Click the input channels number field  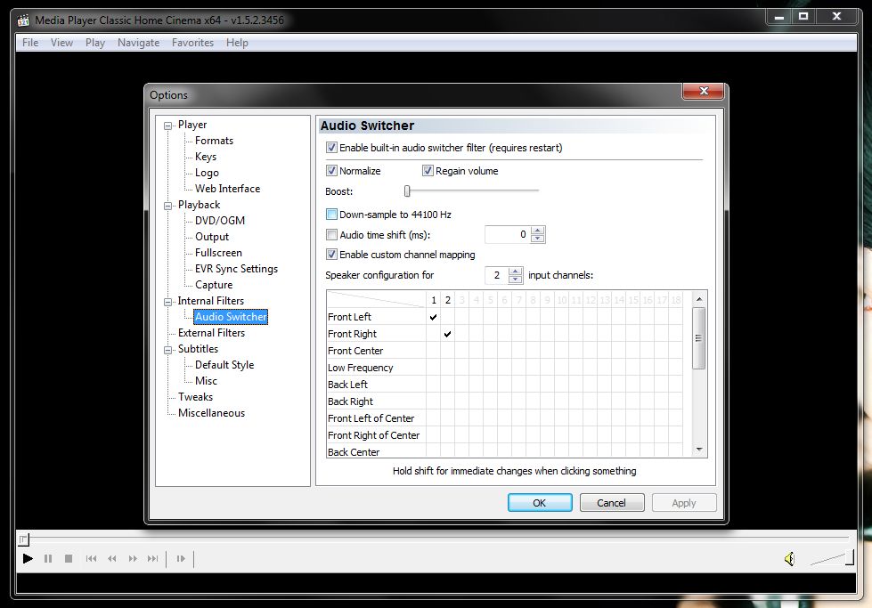point(497,275)
